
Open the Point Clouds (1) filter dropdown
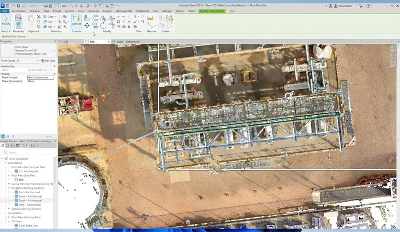click(x=38, y=61)
